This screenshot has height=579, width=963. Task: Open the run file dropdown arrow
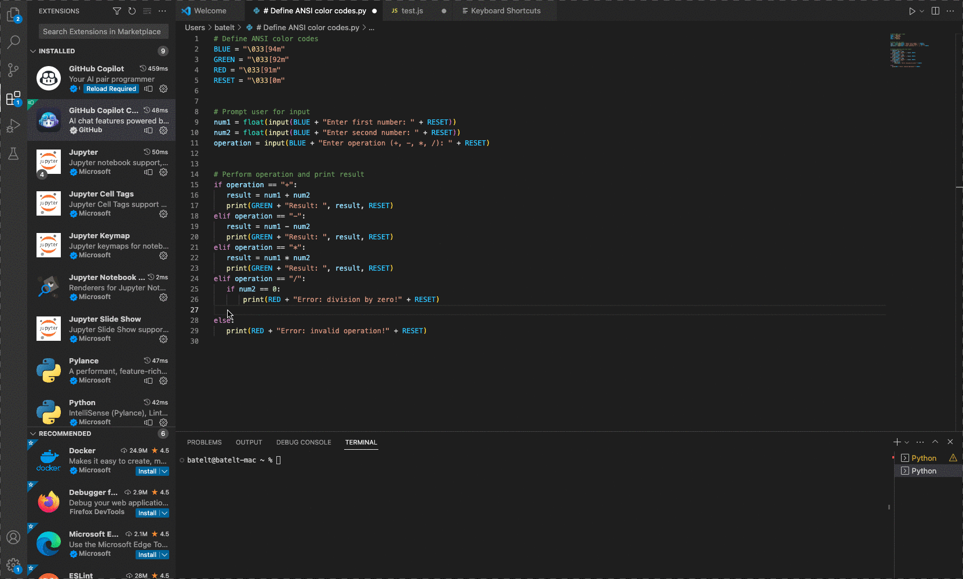[x=922, y=11]
